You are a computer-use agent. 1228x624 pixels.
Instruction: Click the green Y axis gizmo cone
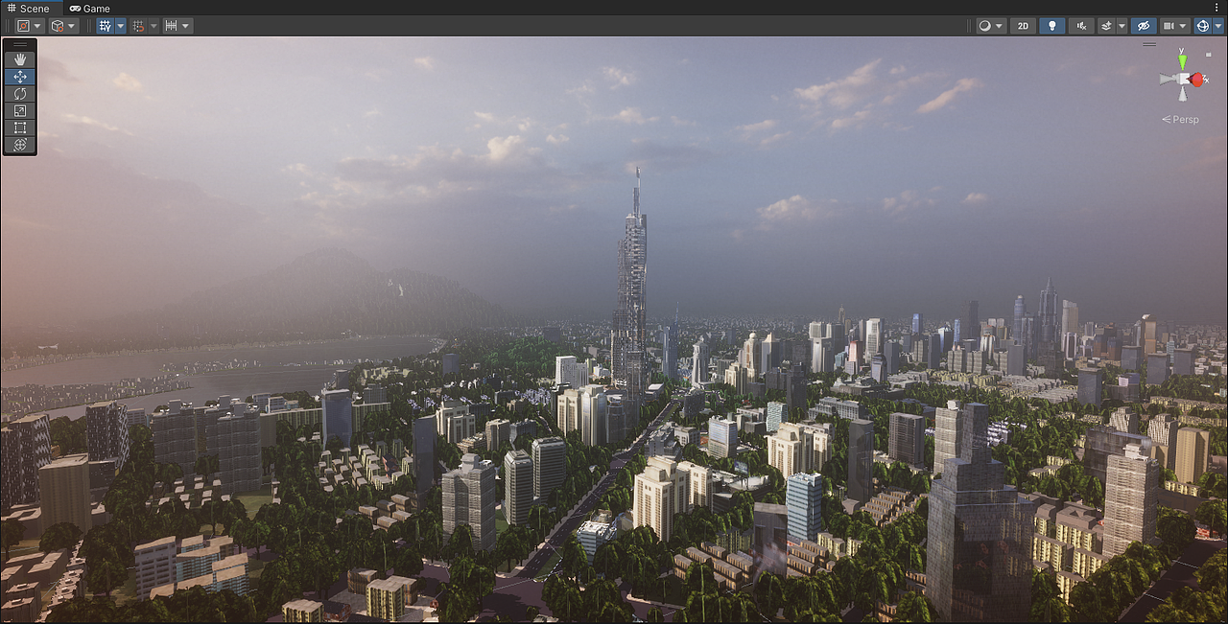pos(1181,61)
